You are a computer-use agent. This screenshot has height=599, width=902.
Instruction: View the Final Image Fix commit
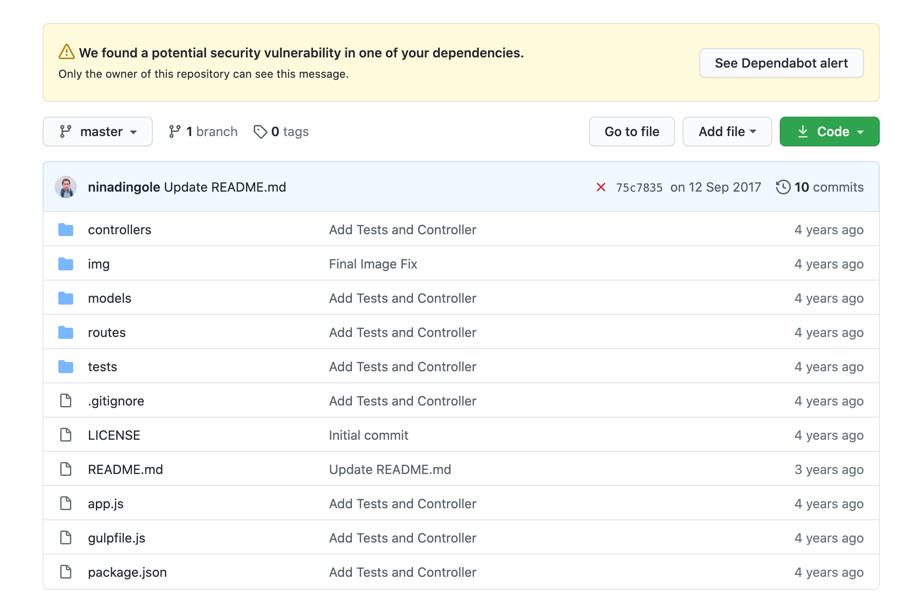point(373,264)
